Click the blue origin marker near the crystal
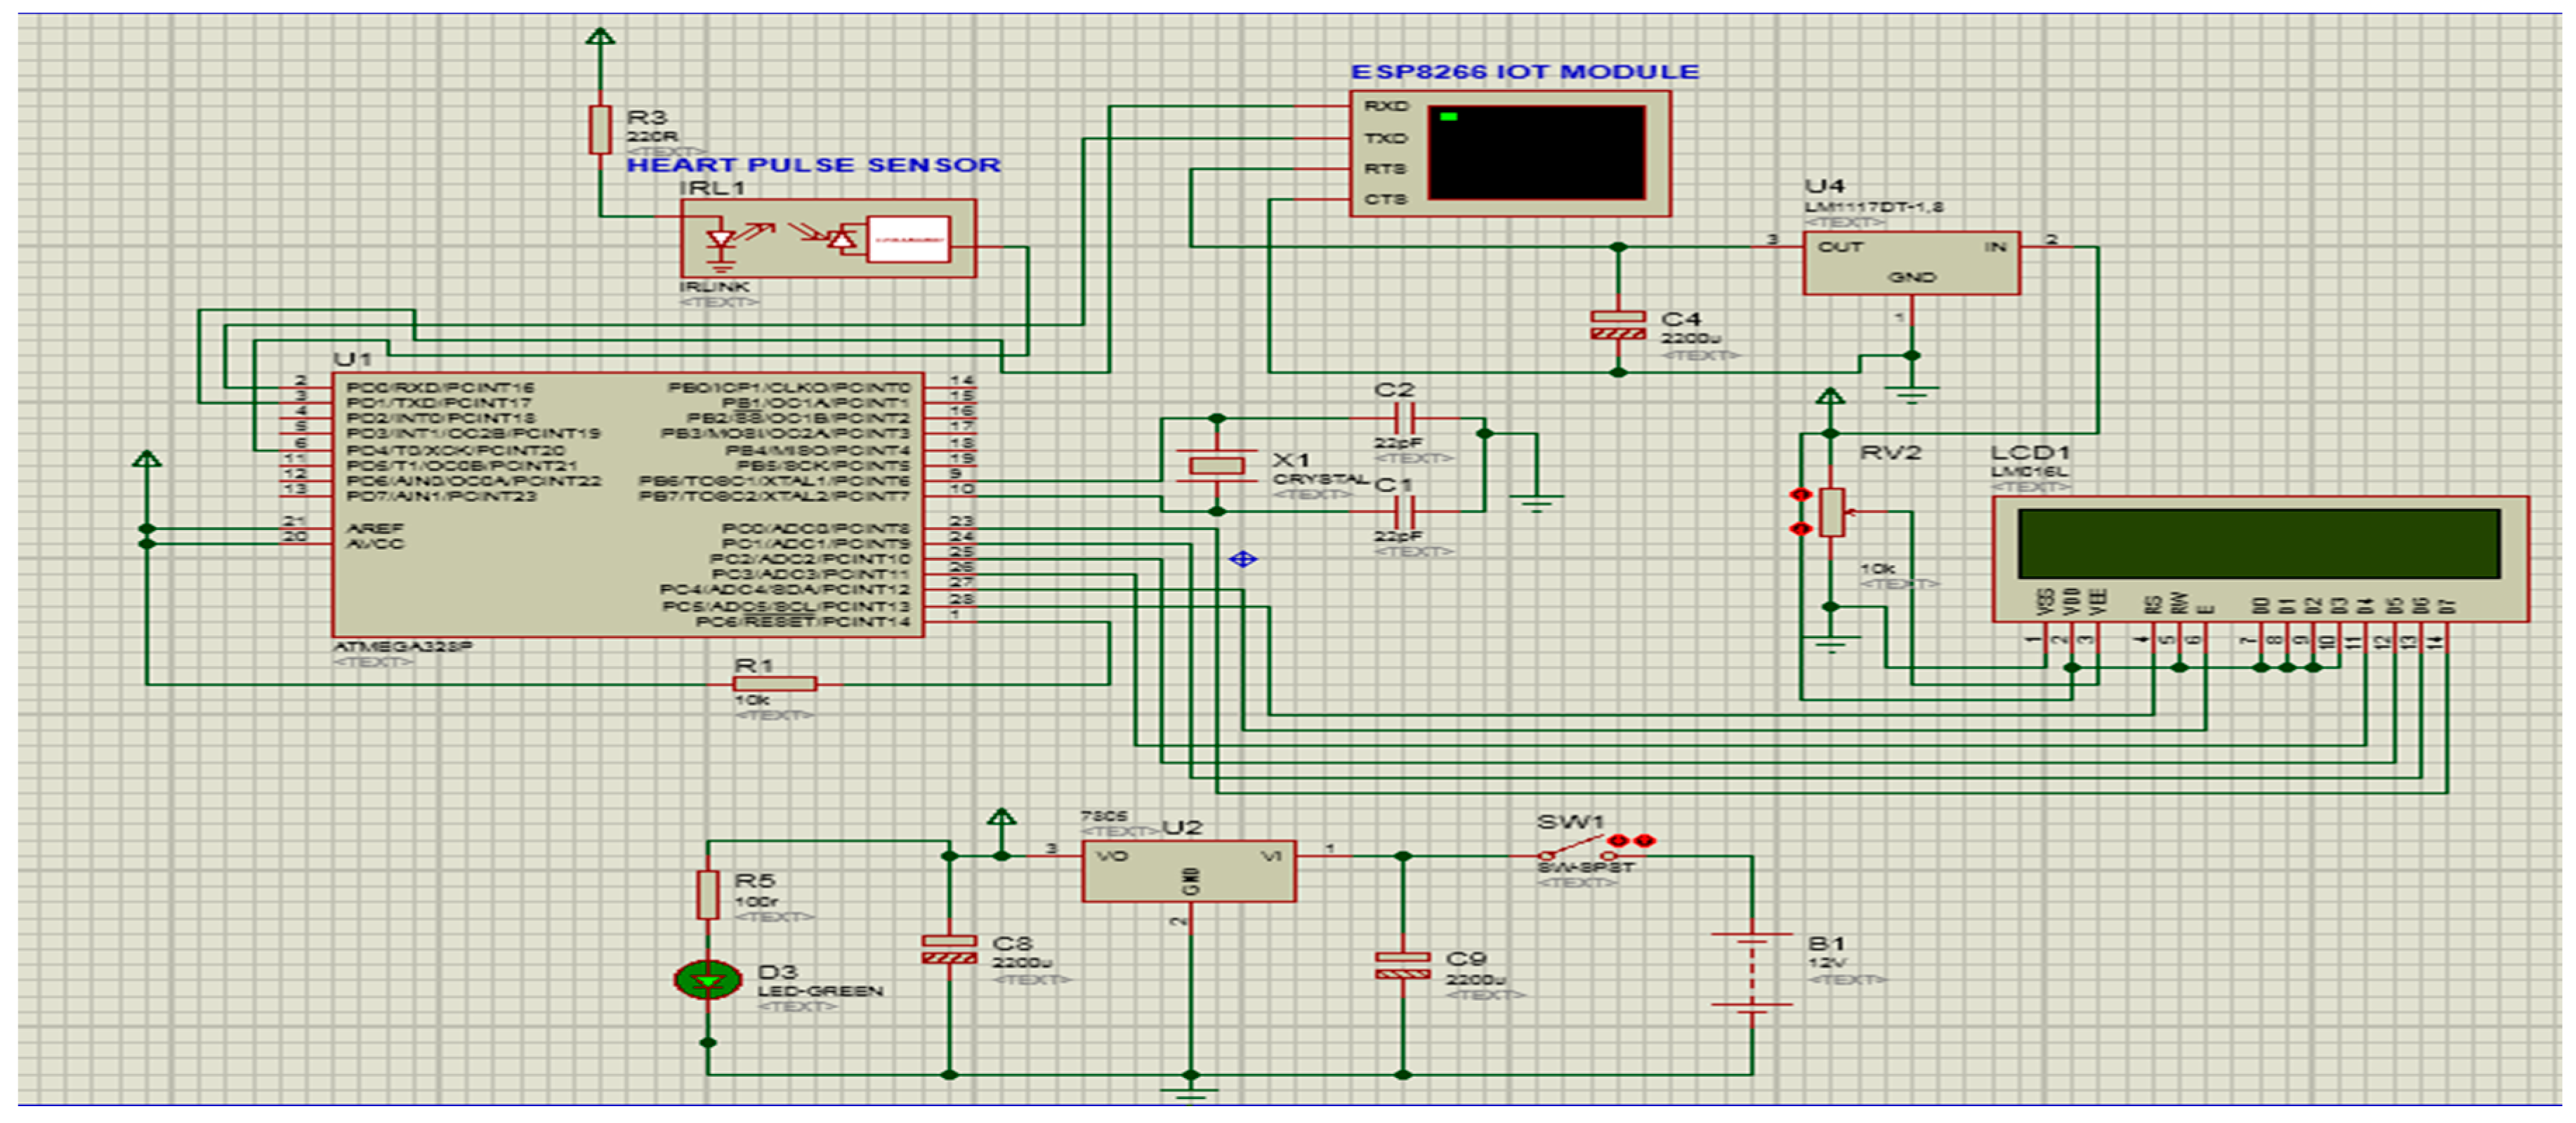2576x1123 pixels. 1242,559
